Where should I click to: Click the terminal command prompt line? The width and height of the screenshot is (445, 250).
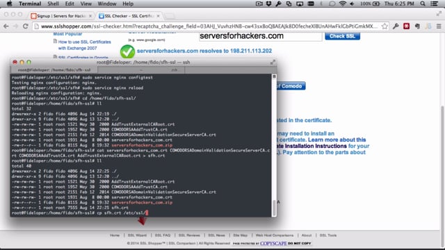click(141, 213)
